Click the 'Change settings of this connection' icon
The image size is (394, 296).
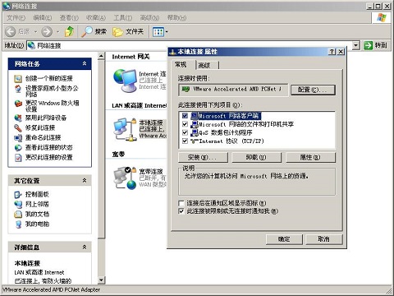18,158
